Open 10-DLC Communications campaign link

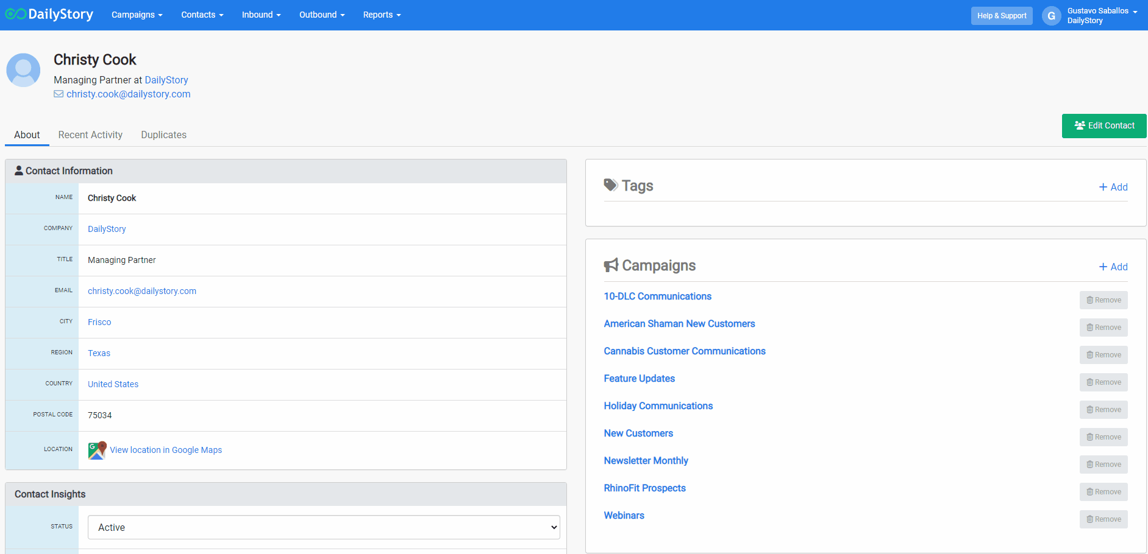coord(657,296)
